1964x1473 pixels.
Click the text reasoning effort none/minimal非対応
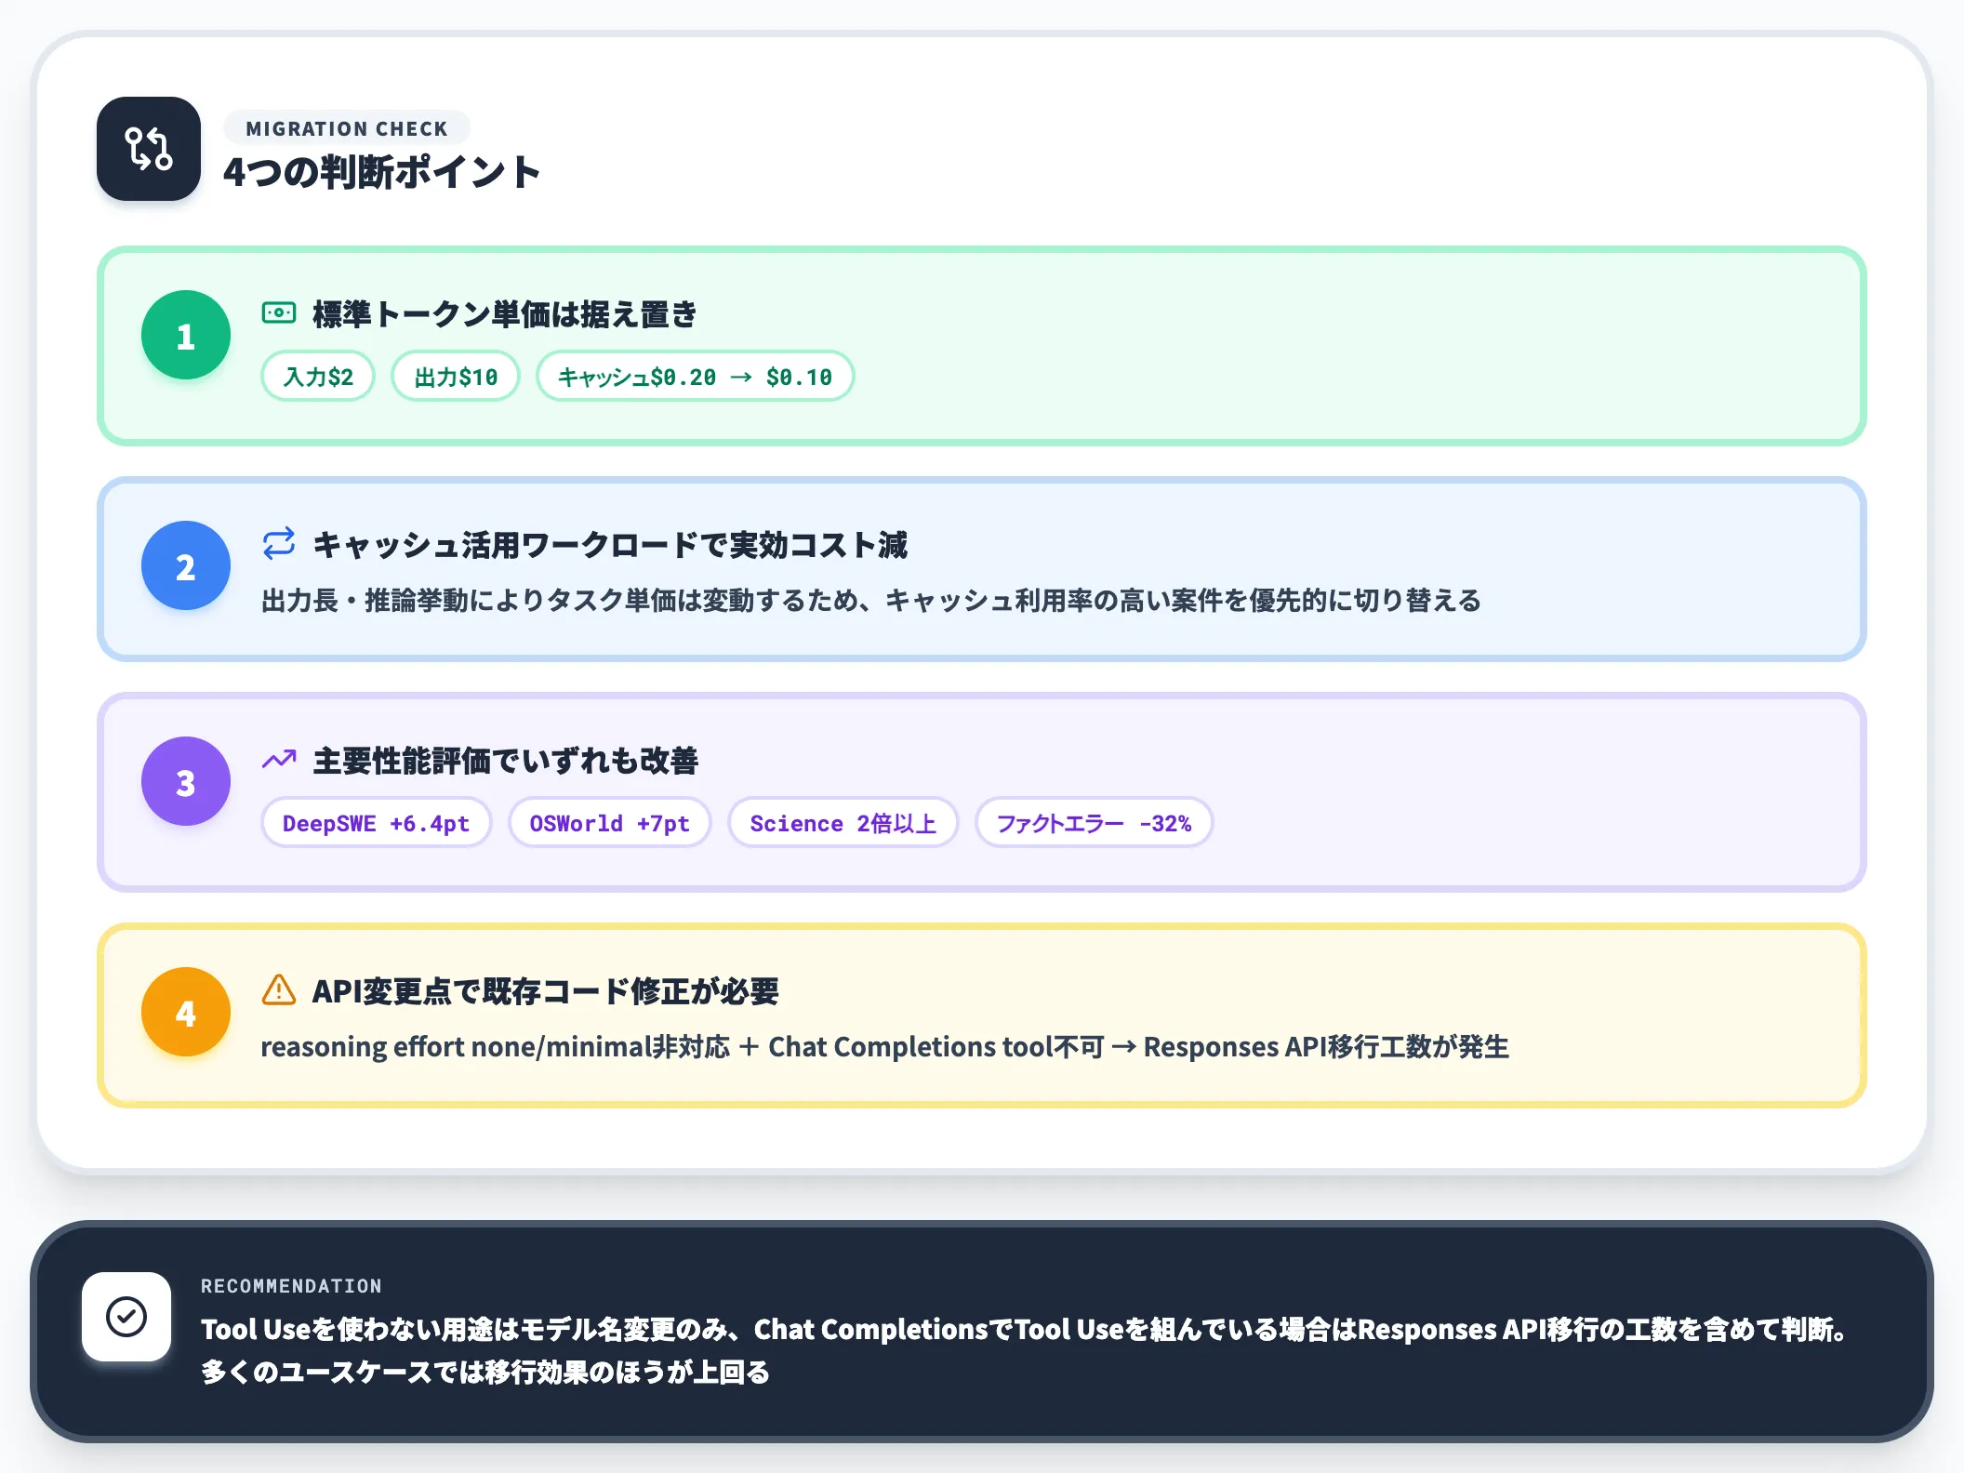(x=496, y=1047)
